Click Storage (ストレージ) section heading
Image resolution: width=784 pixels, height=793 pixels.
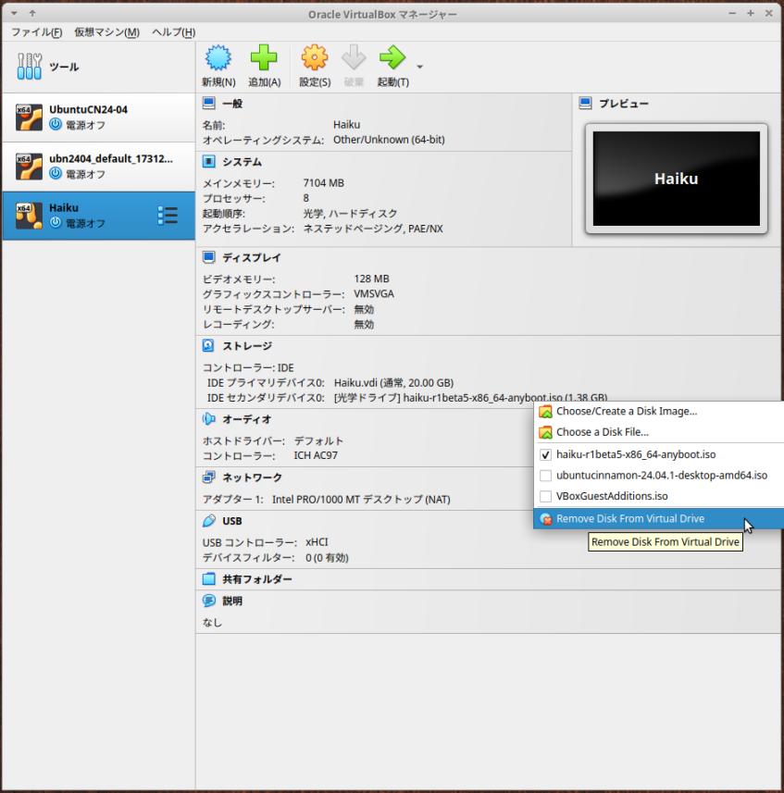click(247, 346)
